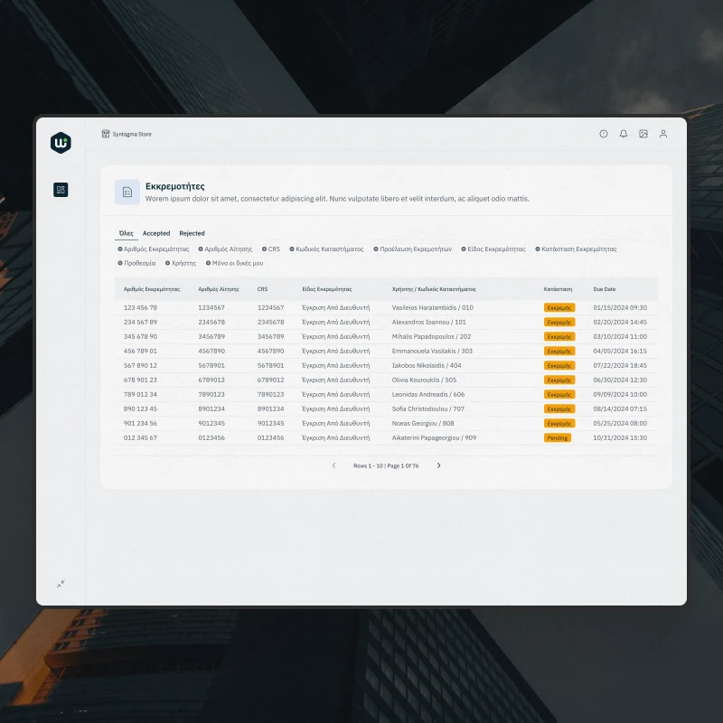This screenshot has height=723, width=723.
Task: Click the Κατάσταση column header
Action: (558, 289)
